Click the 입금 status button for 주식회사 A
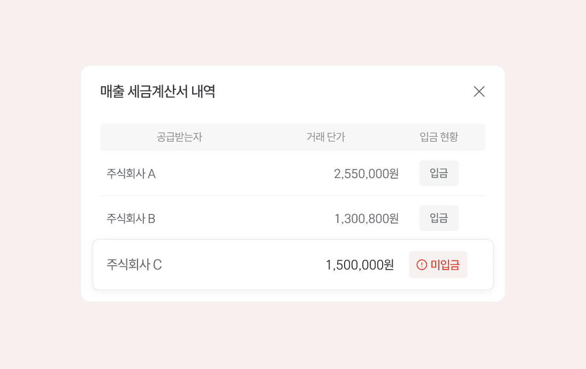The width and height of the screenshot is (586, 369). pyautogui.click(x=439, y=173)
